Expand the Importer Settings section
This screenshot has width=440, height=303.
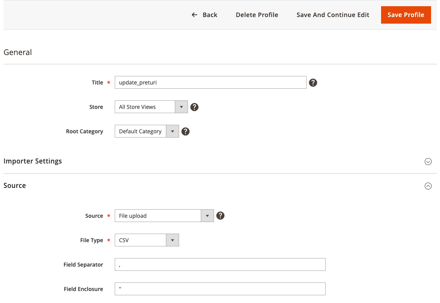click(x=428, y=162)
